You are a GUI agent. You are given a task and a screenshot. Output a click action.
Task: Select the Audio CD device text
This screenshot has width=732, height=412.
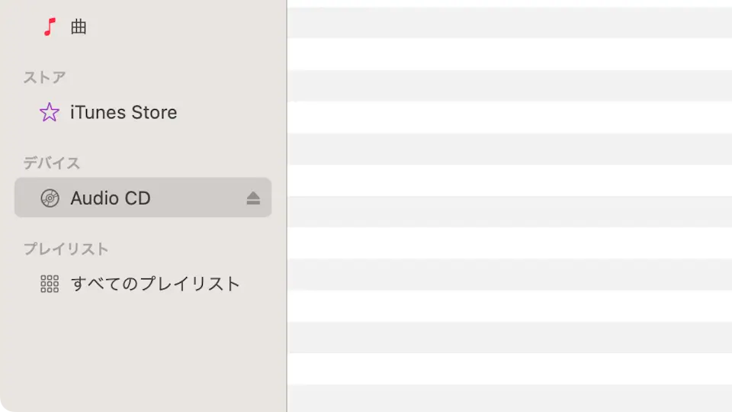tap(111, 198)
